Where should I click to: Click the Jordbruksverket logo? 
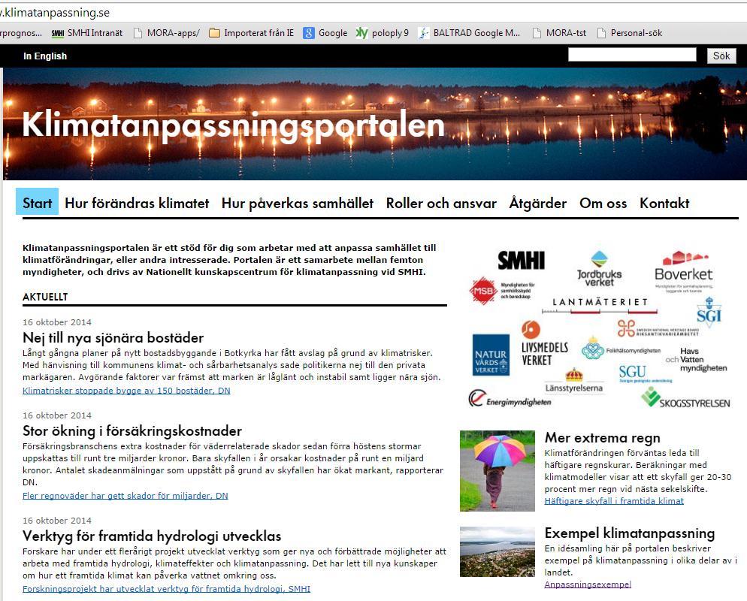click(599, 269)
